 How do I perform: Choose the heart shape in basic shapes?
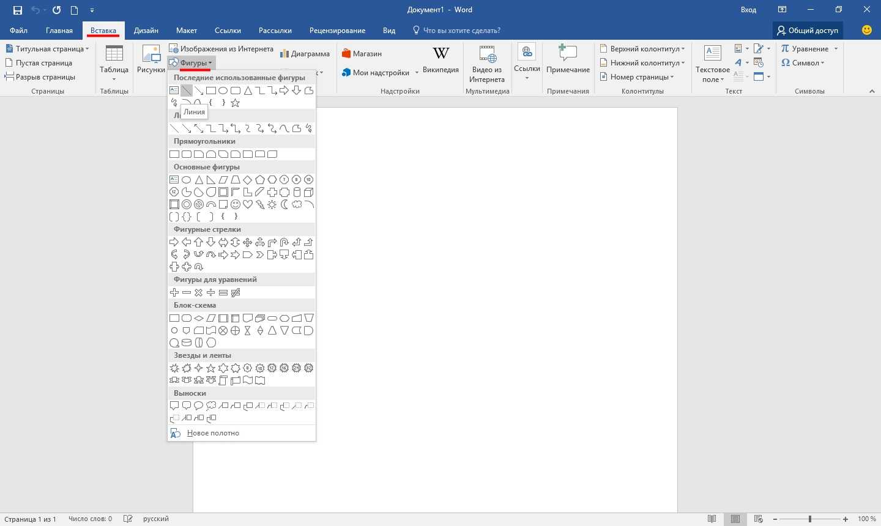pos(248,204)
